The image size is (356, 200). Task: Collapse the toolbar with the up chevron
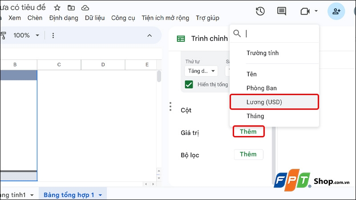point(150,36)
